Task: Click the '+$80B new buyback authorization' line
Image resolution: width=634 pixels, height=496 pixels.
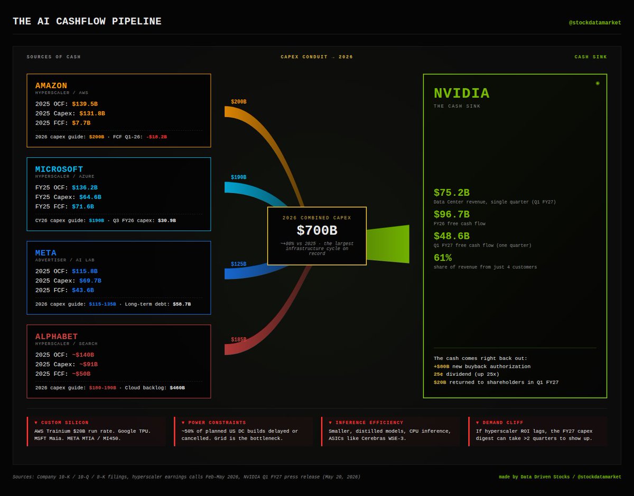Action: [x=482, y=366]
